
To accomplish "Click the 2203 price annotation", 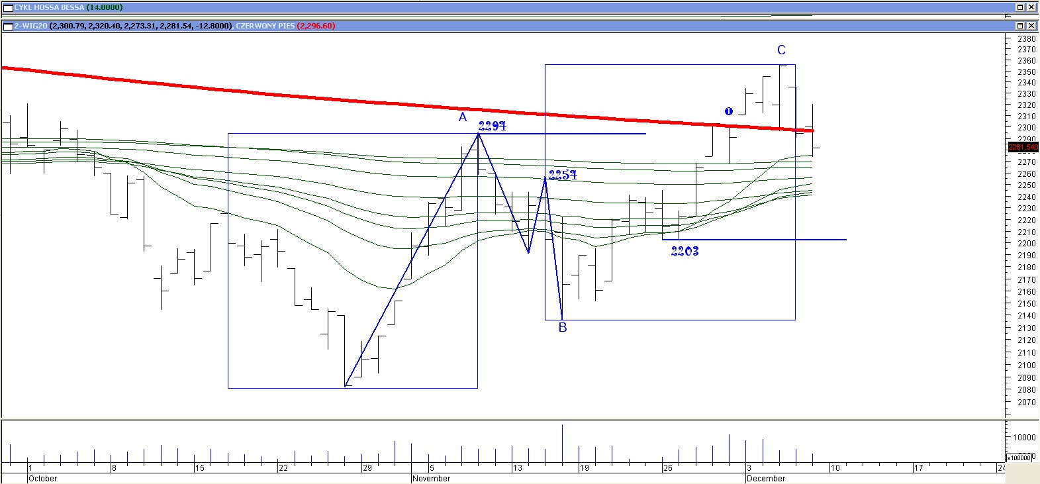I will [685, 251].
